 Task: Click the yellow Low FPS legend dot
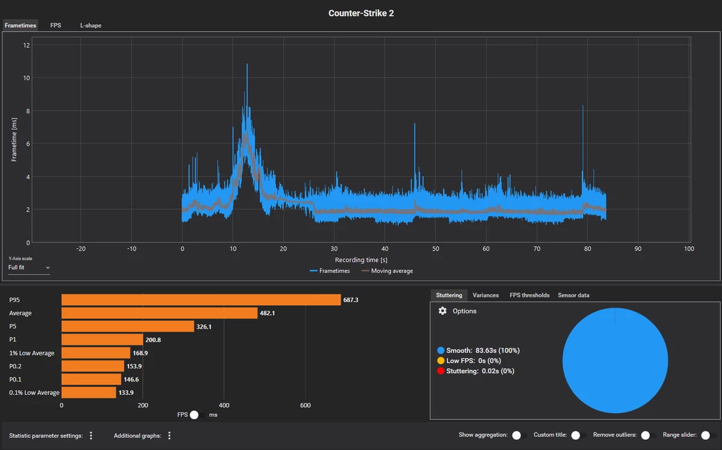(441, 360)
